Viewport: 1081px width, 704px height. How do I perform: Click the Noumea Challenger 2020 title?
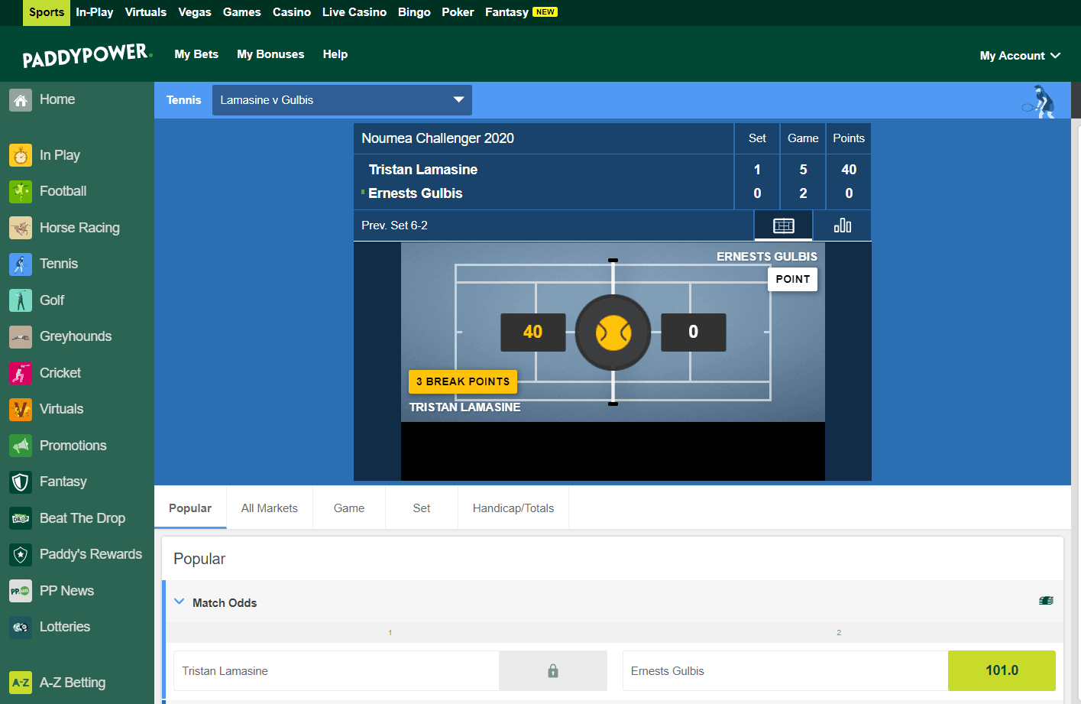point(438,138)
